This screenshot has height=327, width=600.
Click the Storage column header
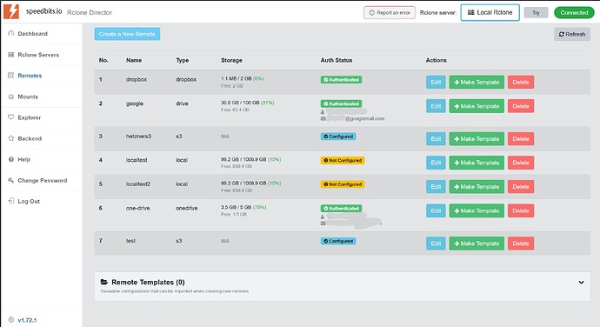click(231, 60)
